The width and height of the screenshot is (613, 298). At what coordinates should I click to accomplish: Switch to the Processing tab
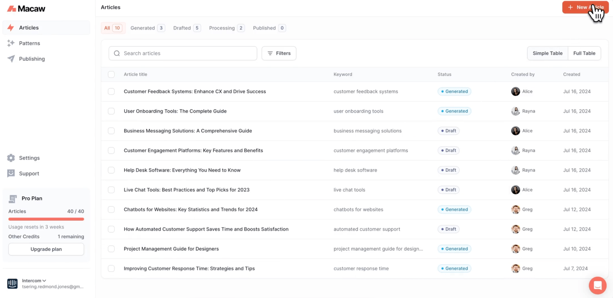[226, 28]
